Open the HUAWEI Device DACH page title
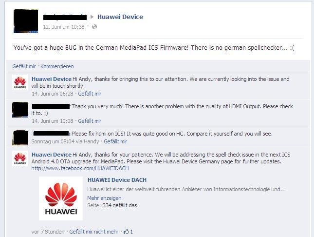 pyautogui.click(x=117, y=180)
